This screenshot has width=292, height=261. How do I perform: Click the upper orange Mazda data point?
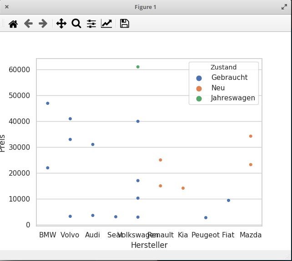(251, 136)
